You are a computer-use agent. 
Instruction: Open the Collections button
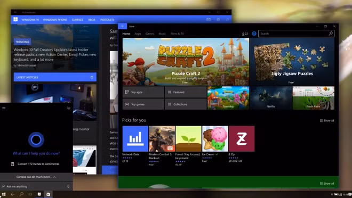[186, 104]
